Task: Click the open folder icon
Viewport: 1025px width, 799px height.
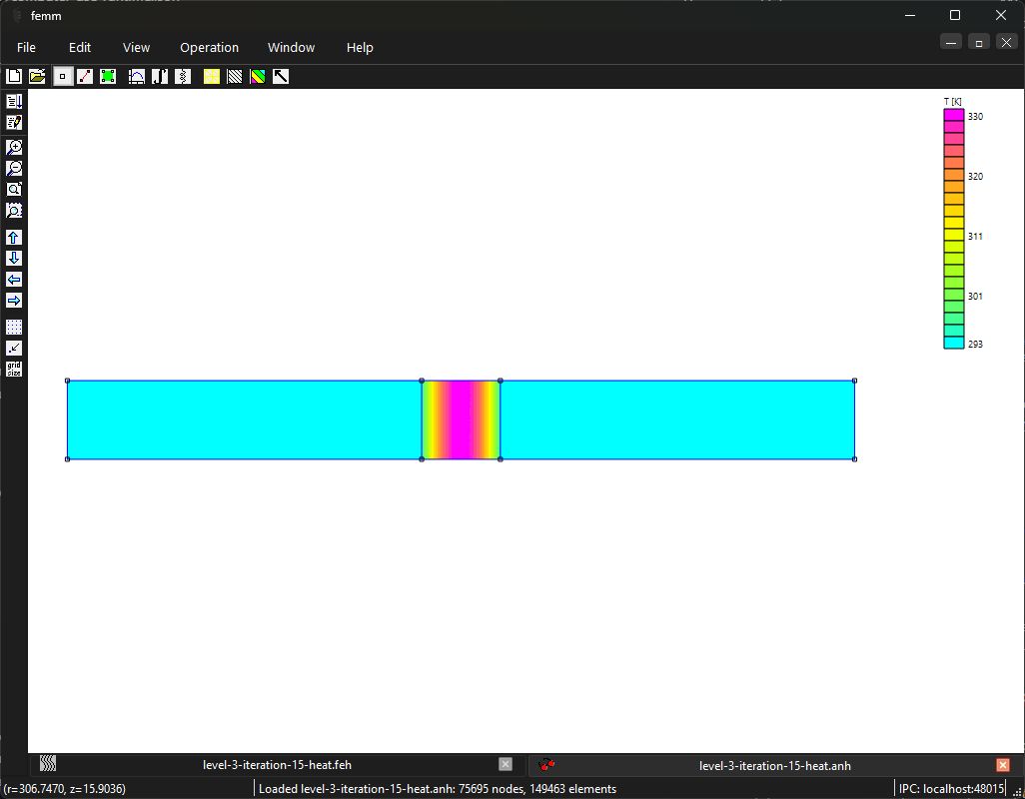Action: click(37, 77)
